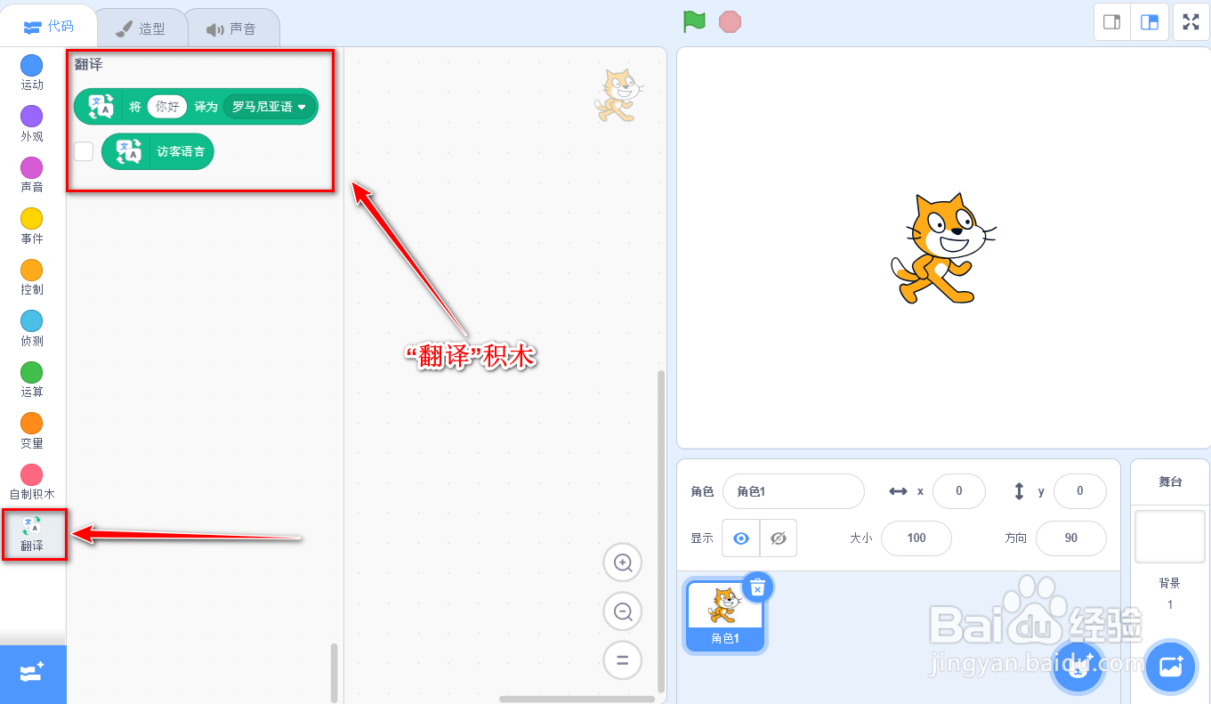Select the 事件 block category
Image resolution: width=1211 pixels, height=704 pixels.
[32, 226]
